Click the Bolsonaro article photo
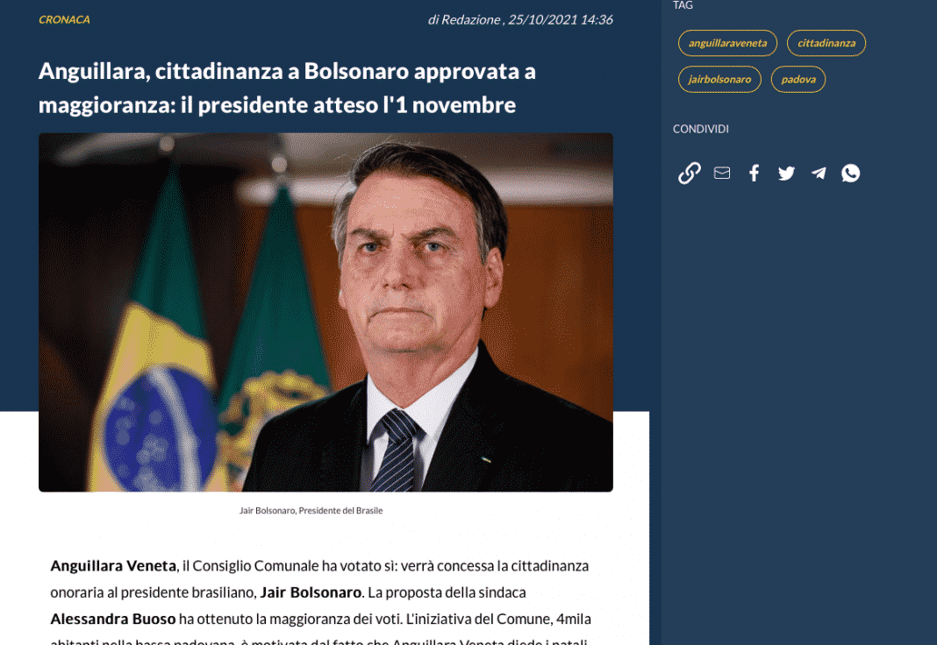 point(325,312)
